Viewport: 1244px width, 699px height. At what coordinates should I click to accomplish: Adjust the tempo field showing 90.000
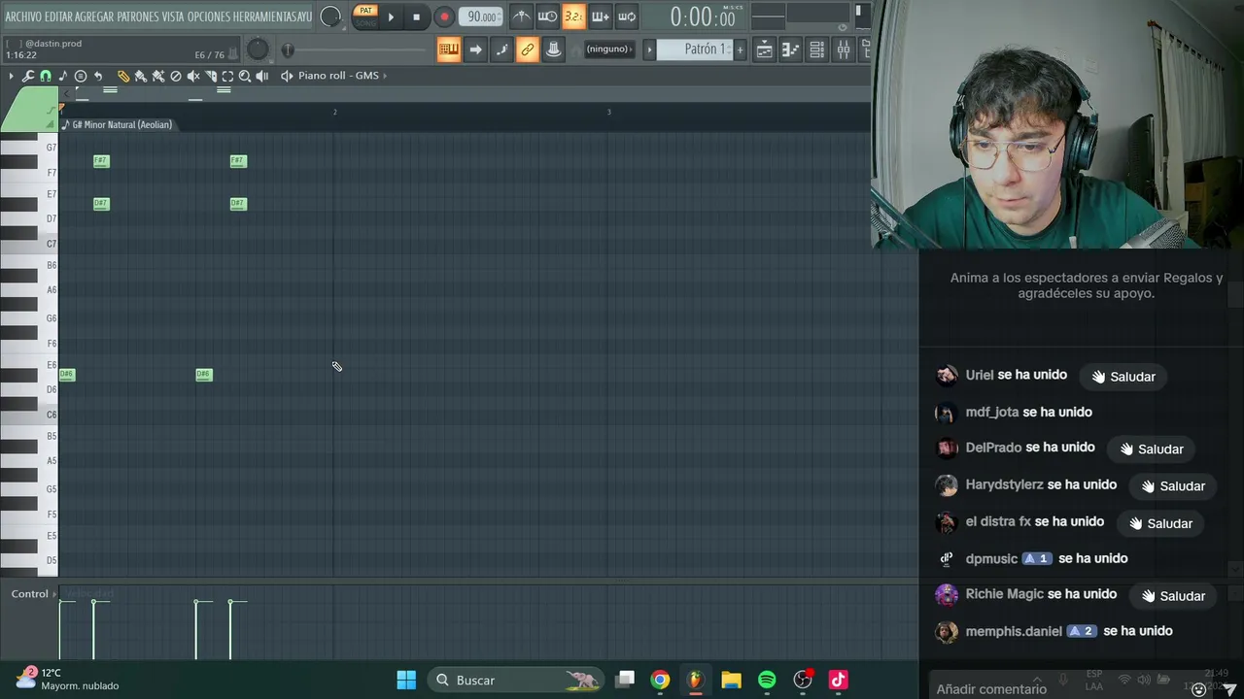pyautogui.click(x=481, y=17)
